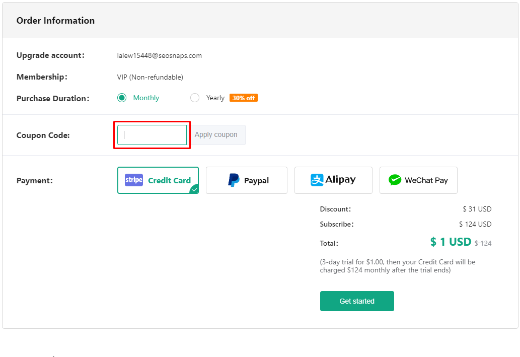The image size is (520, 357).
Task: Click the Monthly duration label
Action: [x=146, y=98]
